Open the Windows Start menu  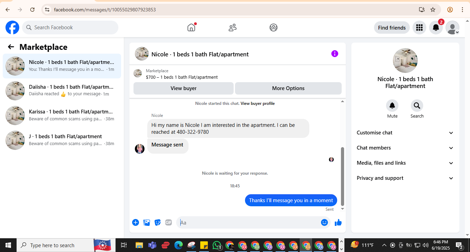pyautogui.click(x=8, y=245)
